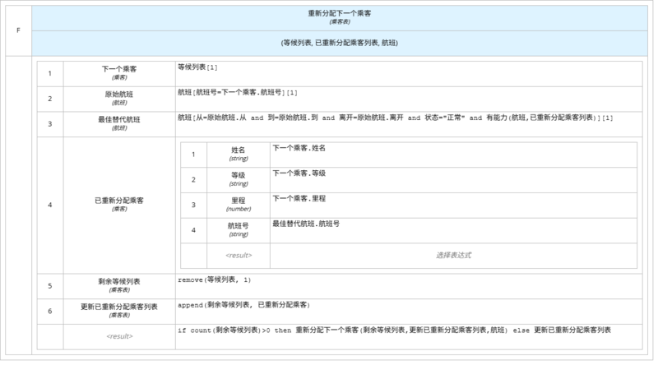Screen dimensions: 658x365
Task: Open the 选择表达式 placeholder cell
Action: (452, 255)
